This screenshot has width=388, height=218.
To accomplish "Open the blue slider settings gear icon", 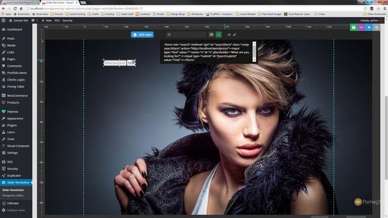I will pyautogui.click(x=369, y=27).
